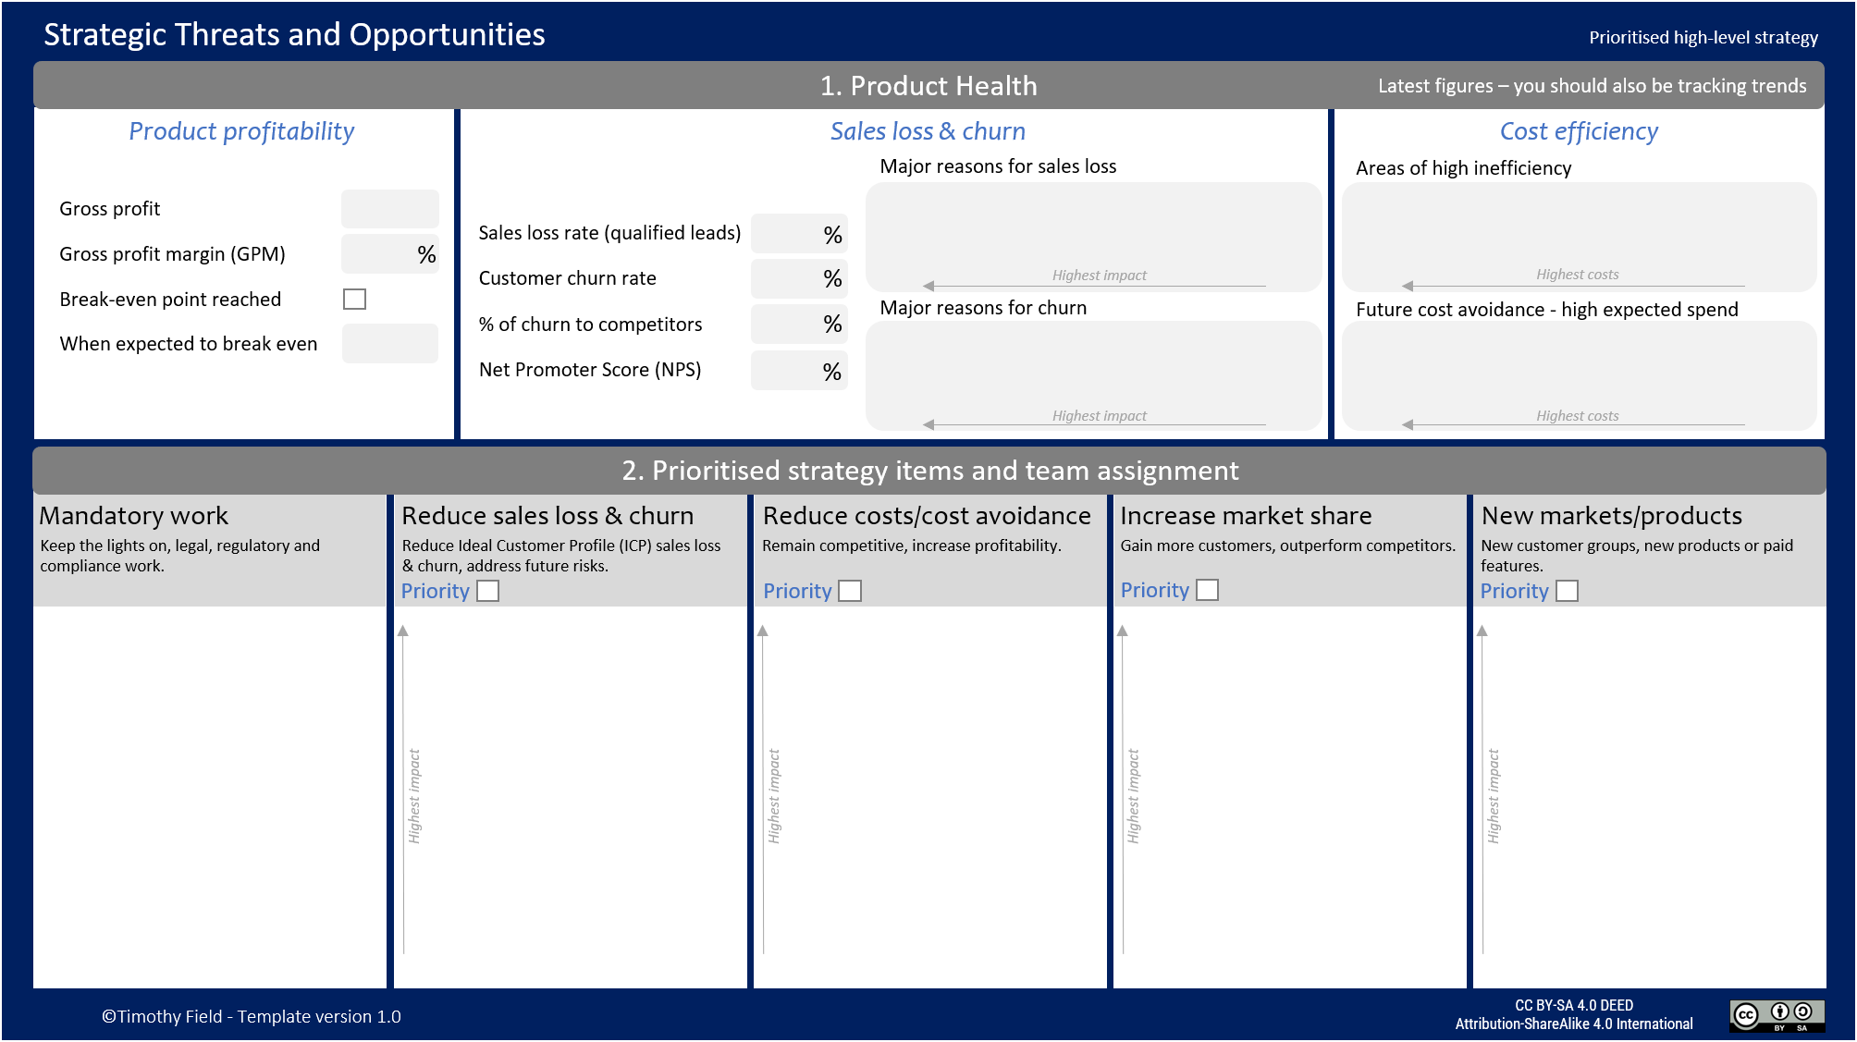Click the Prioritised high-level strategy subtitle
The height and width of the screenshot is (1042, 1857).
(1703, 37)
